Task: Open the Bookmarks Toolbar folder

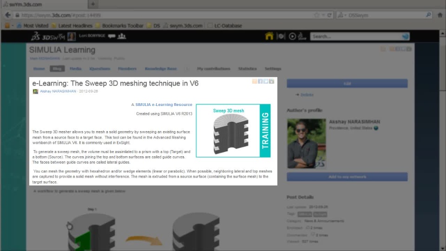Action: pyautogui.click(x=119, y=26)
